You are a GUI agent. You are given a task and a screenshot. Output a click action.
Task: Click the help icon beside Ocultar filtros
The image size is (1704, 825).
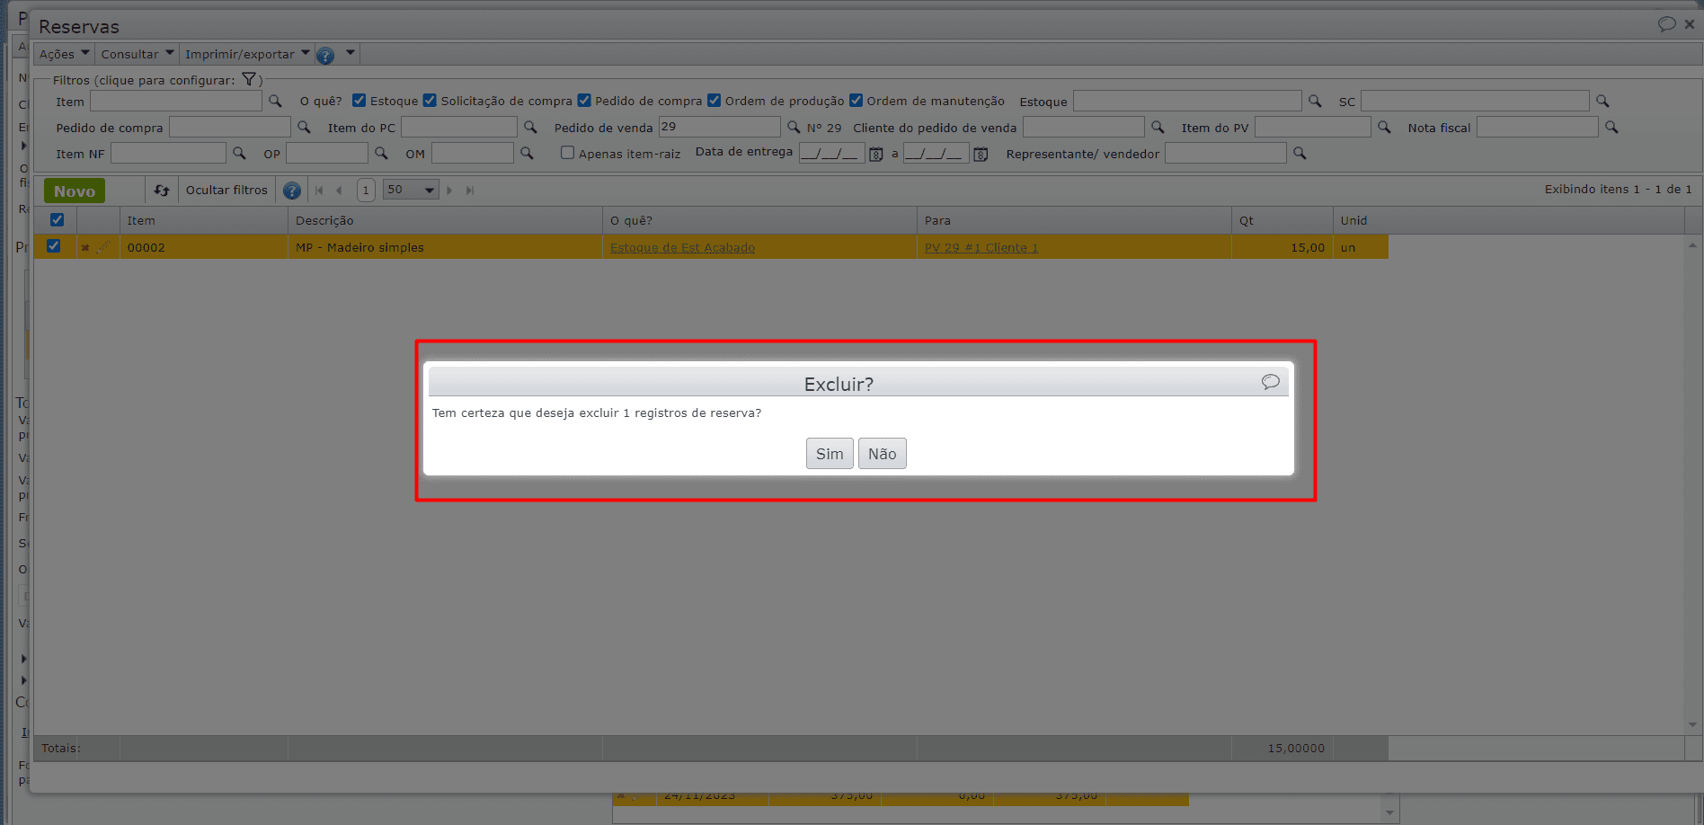pyautogui.click(x=292, y=191)
